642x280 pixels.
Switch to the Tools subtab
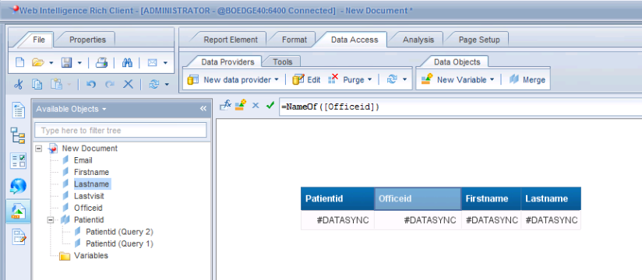pos(283,61)
